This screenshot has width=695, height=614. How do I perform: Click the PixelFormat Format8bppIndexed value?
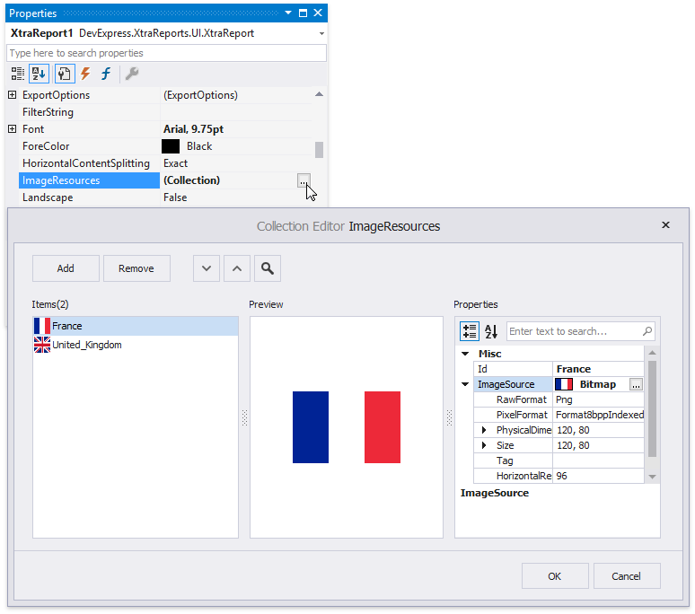pyautogui.click(x=599, y=415)
